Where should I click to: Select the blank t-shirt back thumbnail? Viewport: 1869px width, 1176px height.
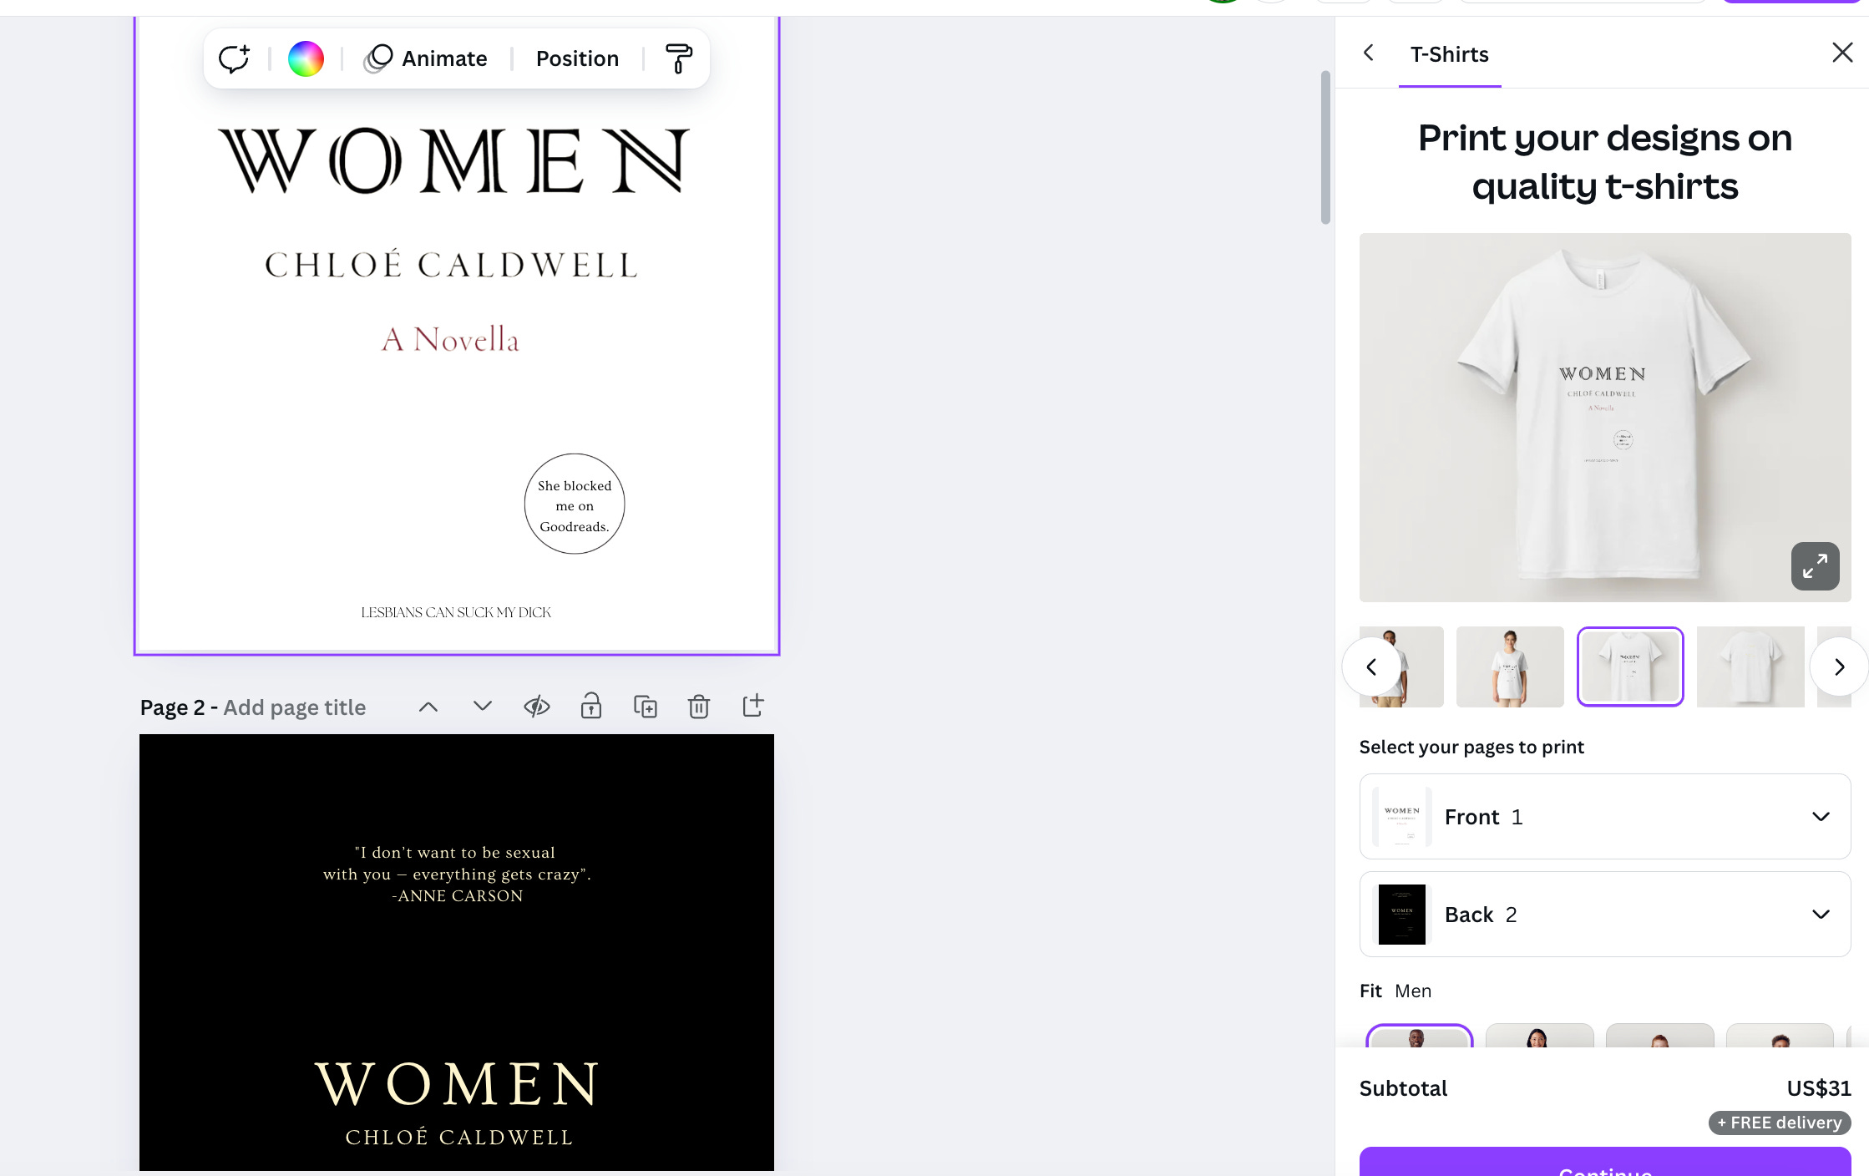pos(1750,667)
